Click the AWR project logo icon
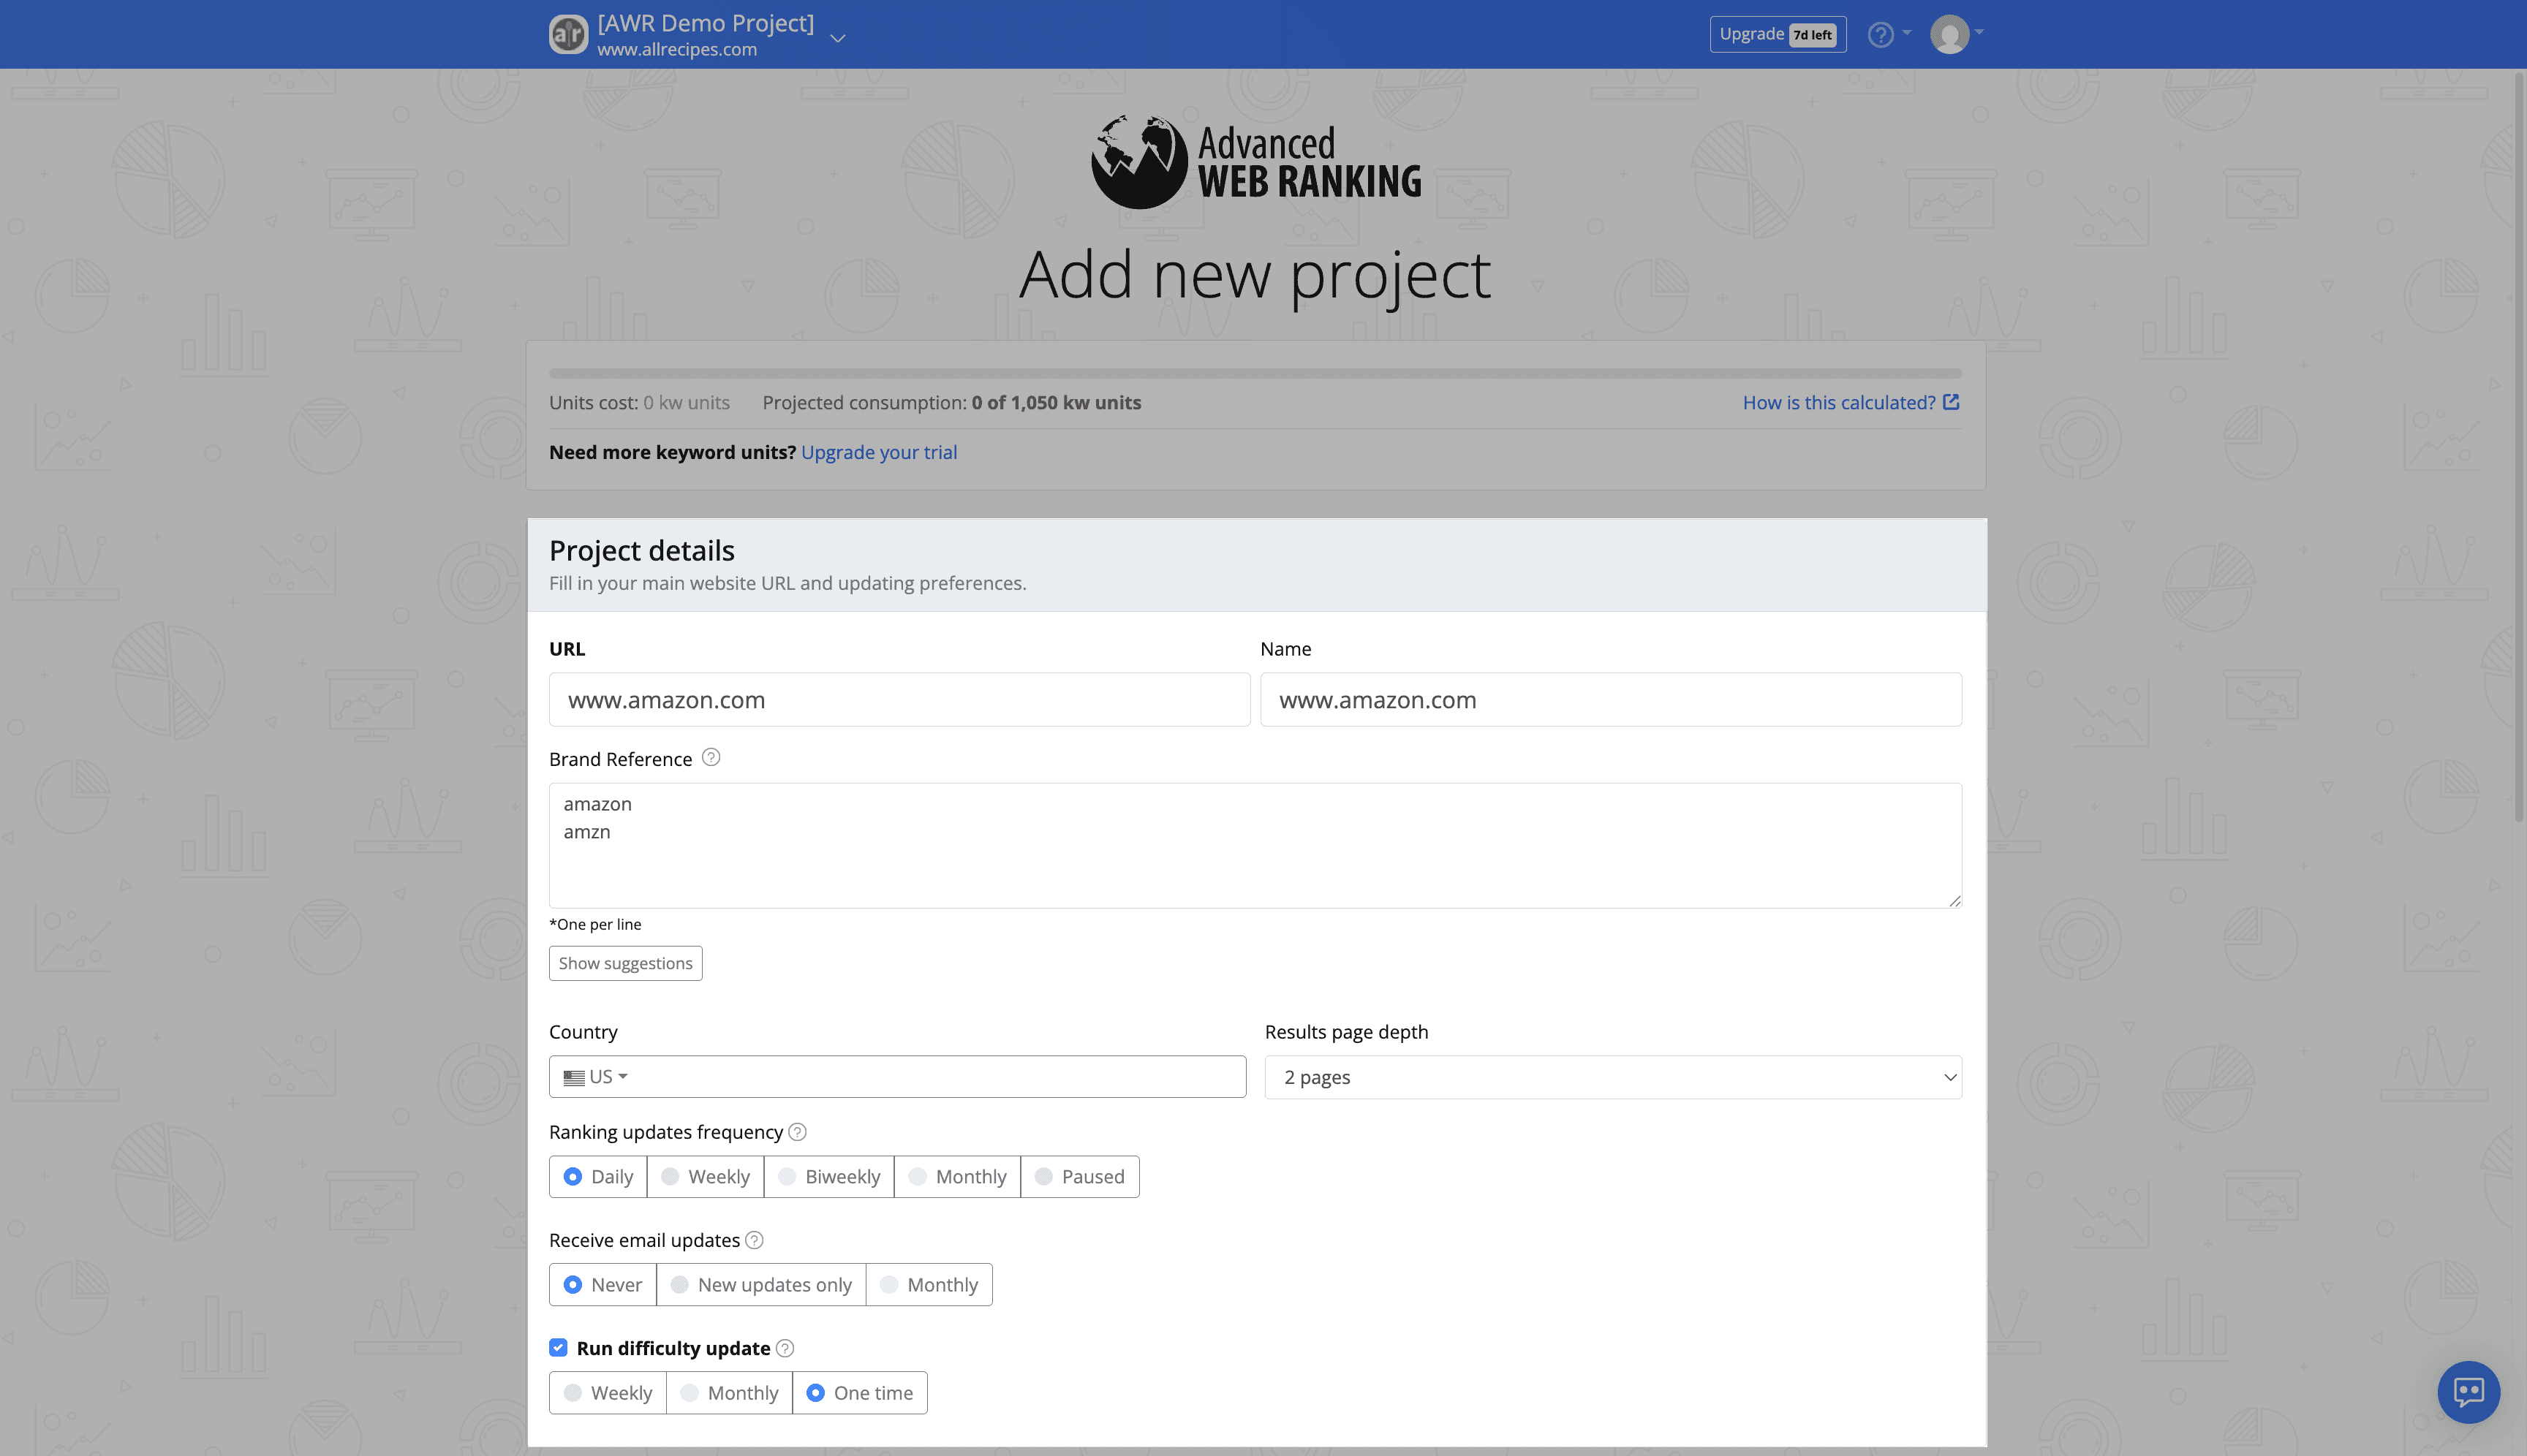The height and width of the screenshot is (1456, 2527). [x=568, y=35]
